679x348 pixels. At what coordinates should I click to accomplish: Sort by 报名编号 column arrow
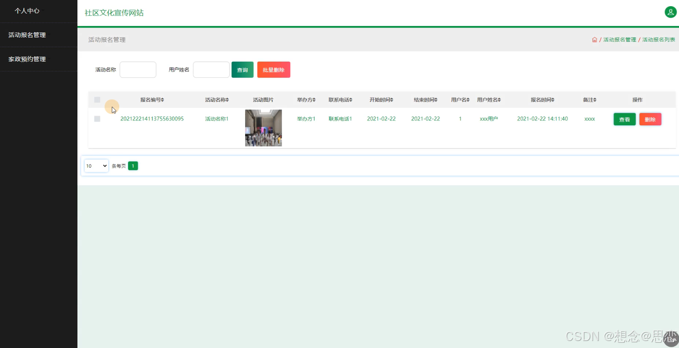[x=162, y=100]
